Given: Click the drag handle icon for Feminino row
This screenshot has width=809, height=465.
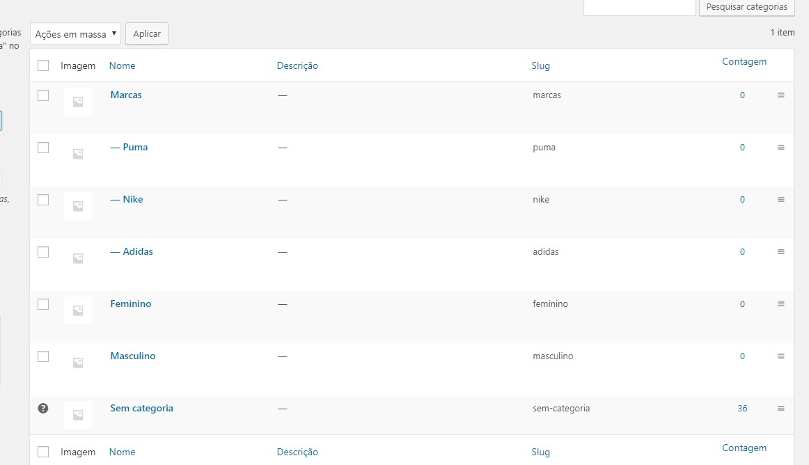Looking at the screenshot, I should (780, 304).
